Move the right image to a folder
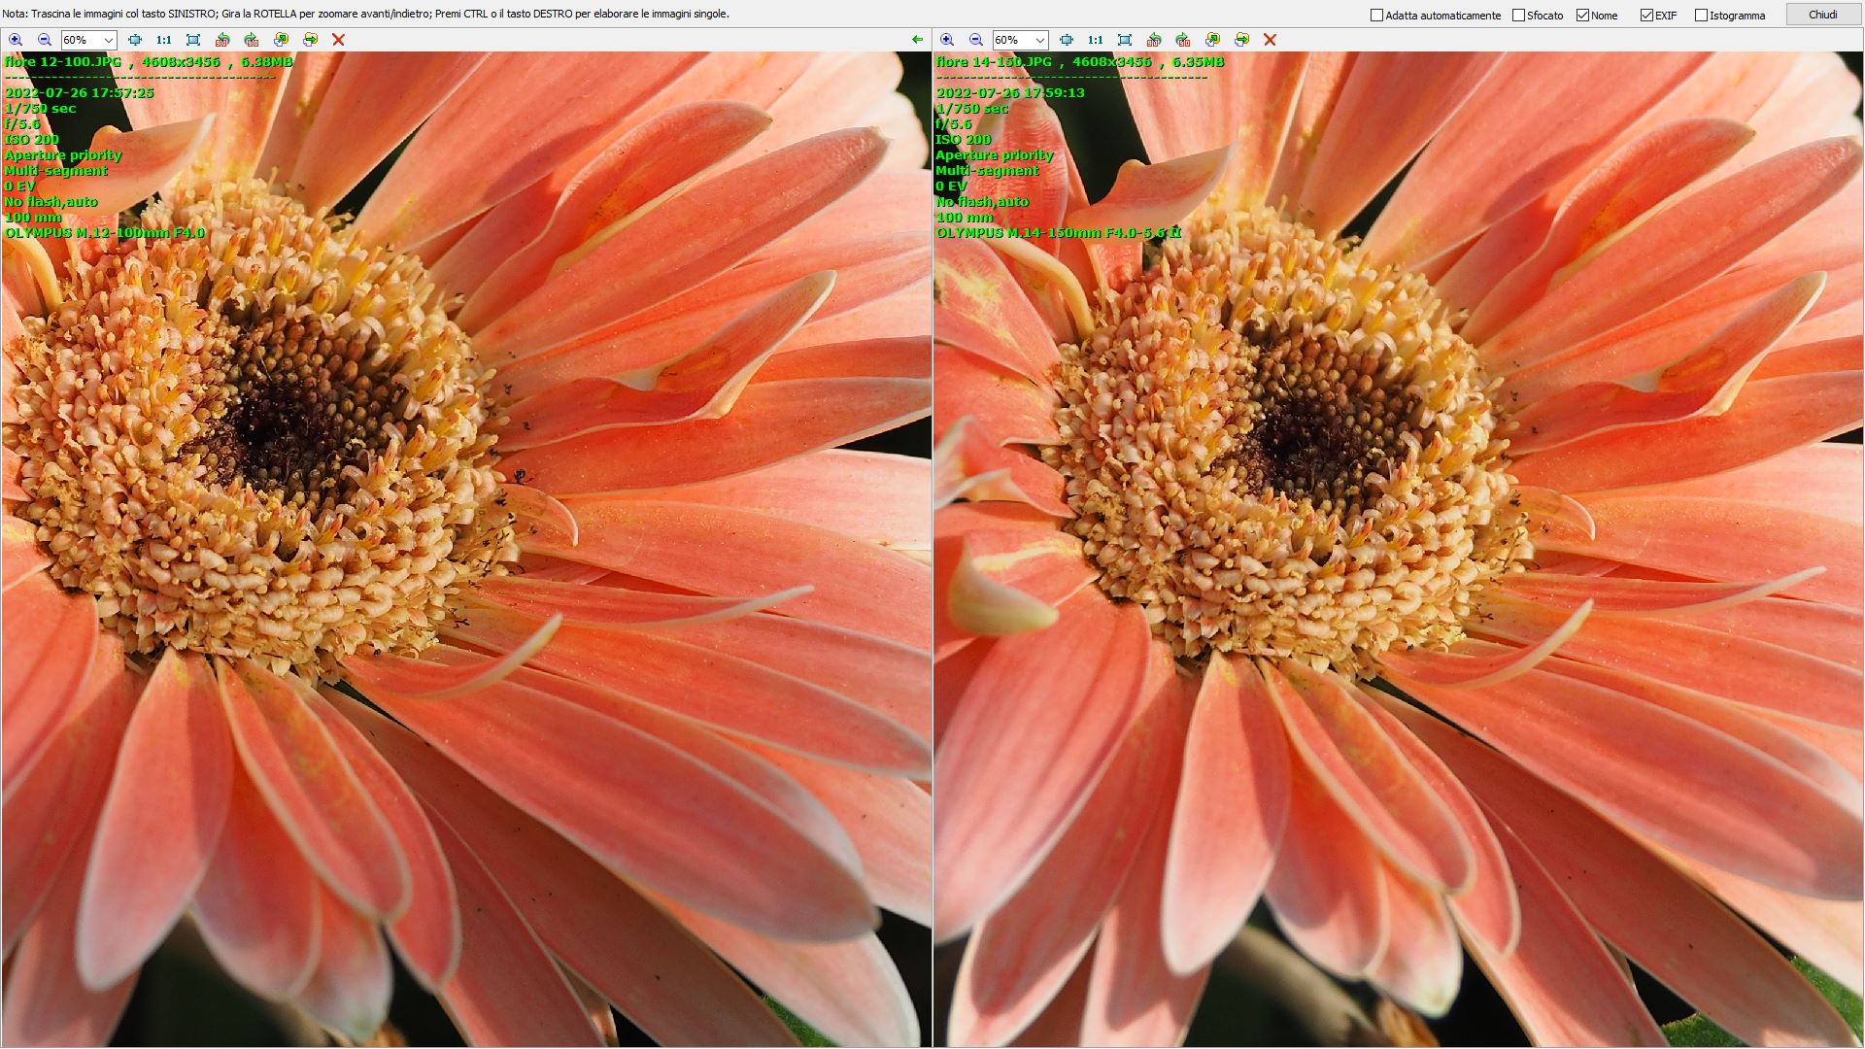The image size is (1865, 1049). click(1241, 40)
